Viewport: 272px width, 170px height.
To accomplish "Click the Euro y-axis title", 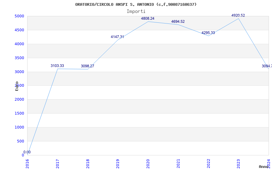I will coord(17,86).
